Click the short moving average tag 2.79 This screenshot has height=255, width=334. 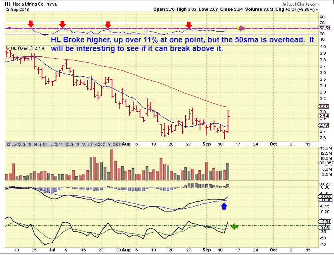pyautogui.click(x=324, y=125)
